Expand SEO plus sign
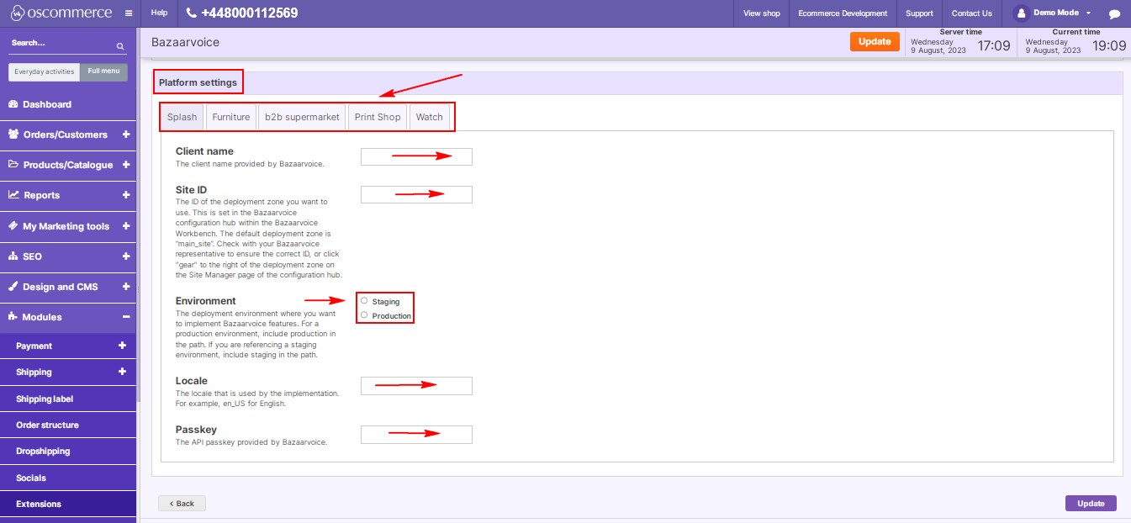The image size is (1131, 523). click(x=126, y=256)
